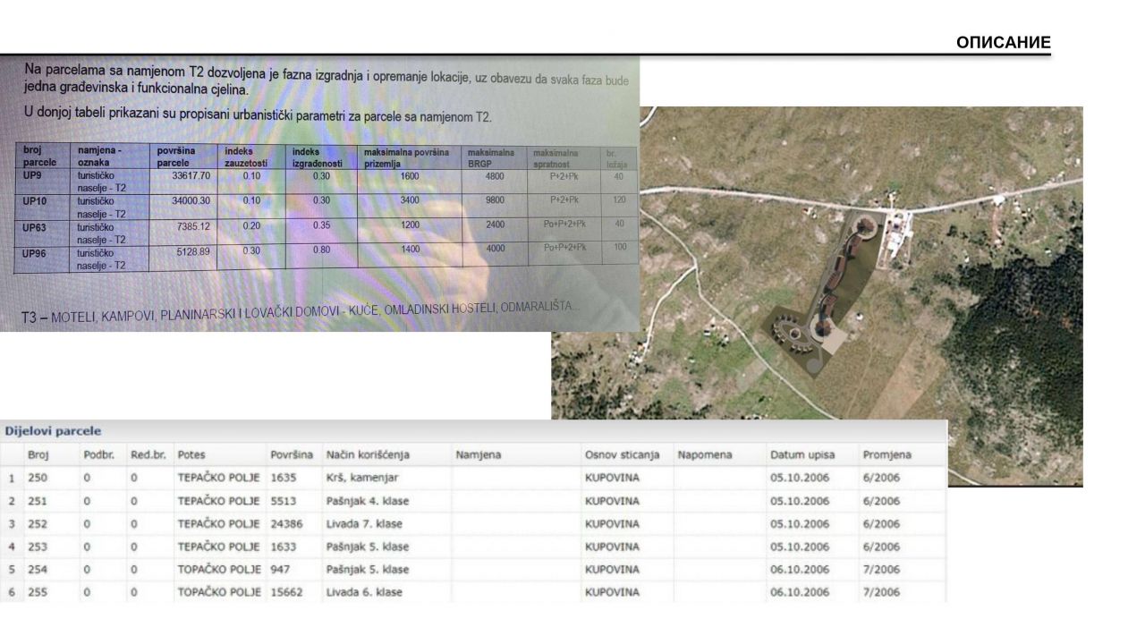Click the indeks zauzetosti column header
Screen dimensions: 1145x644
click(246, 157)
